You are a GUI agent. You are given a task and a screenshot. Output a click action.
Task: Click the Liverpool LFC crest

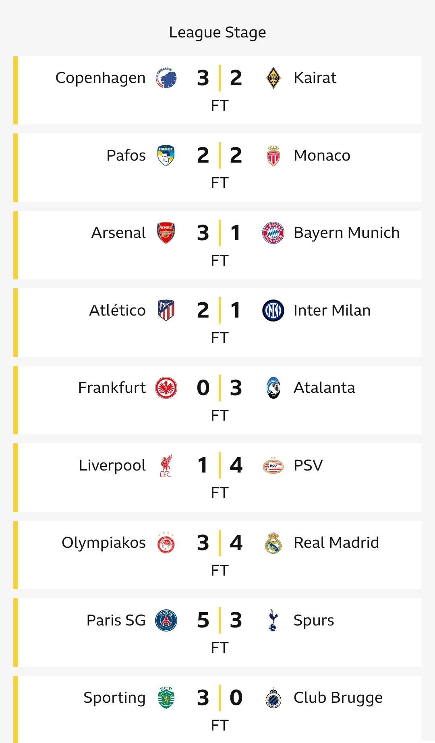tap(166, 466)
